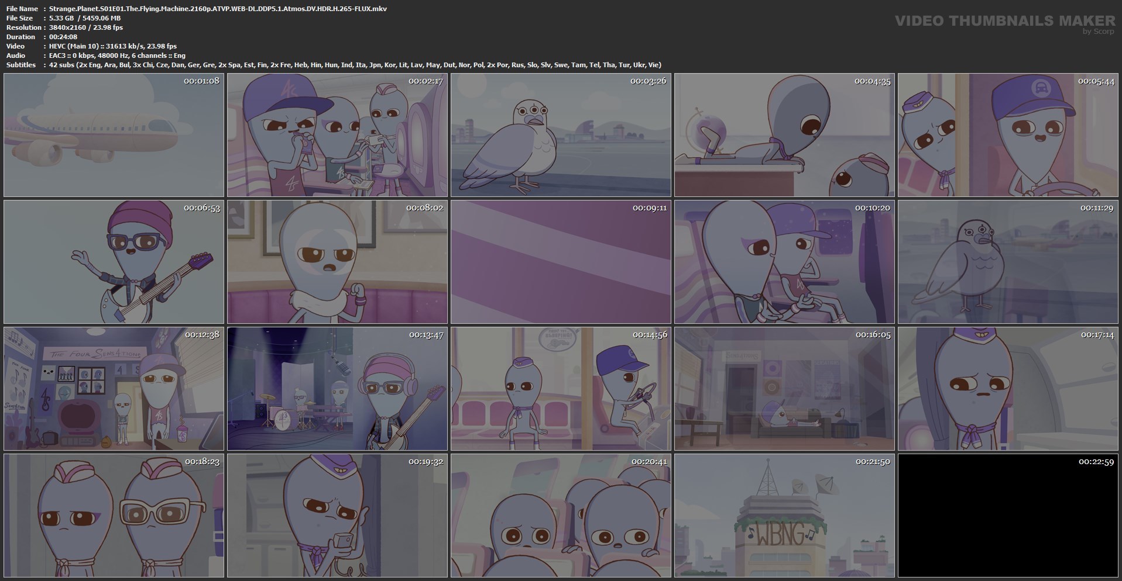Open the bus driver thumbnail at 00:05:44
Image resolution: width=1122 pixels, height=581 pixels.
tap(1008, 135)
